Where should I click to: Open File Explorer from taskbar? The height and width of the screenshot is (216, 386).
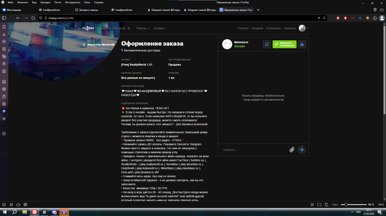[25, 212]
